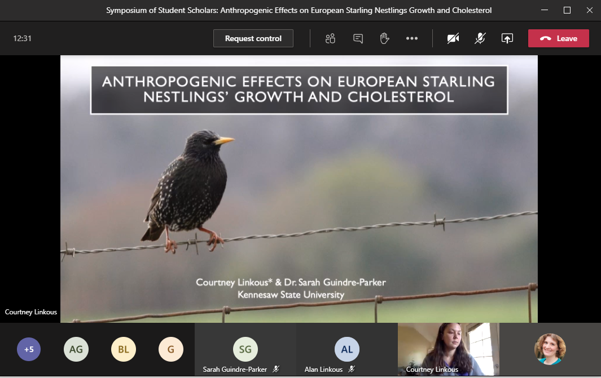Select Sarah Guindre-Parker's participant tile

[x=245, y=349]
